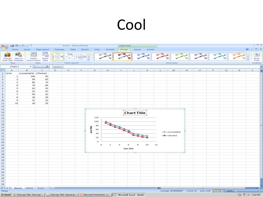This screenshot has height=197, width=263.
Task: Select cell A1 containing time
Action: pyautogui.click(x=12, y=73)
